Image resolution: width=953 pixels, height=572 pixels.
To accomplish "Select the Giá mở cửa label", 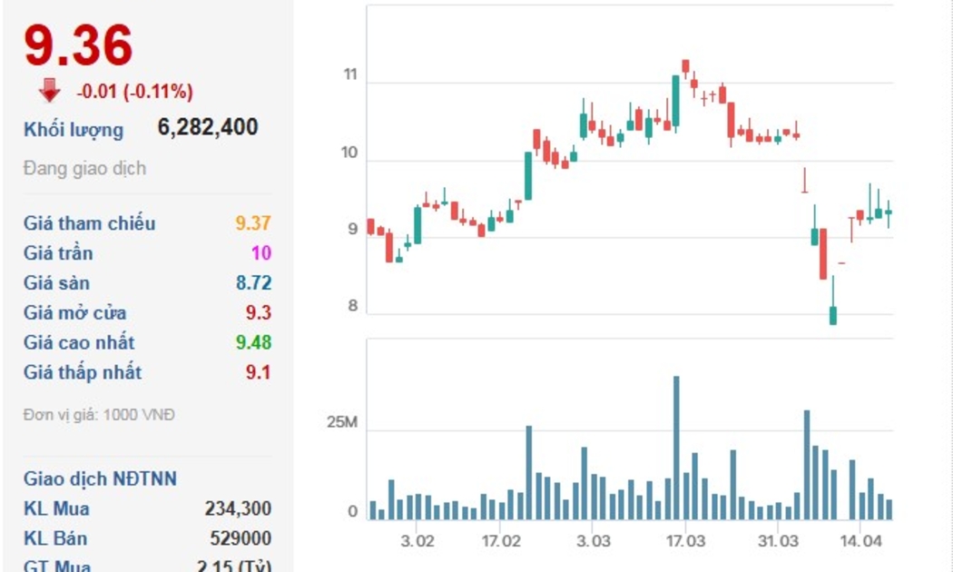I will [75, 313].
